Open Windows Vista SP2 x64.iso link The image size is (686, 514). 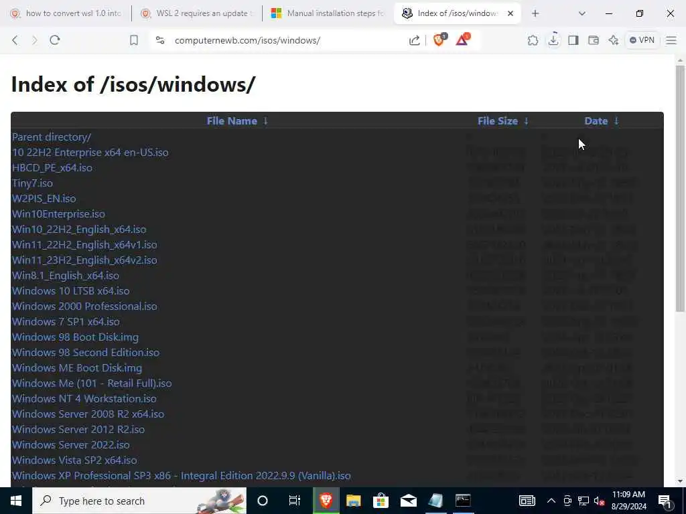point(74,460)
